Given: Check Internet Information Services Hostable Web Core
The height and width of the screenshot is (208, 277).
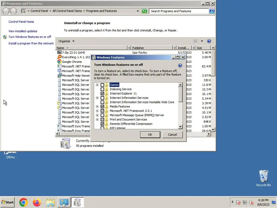Looking at the screenshot, I should click(102, 102).
